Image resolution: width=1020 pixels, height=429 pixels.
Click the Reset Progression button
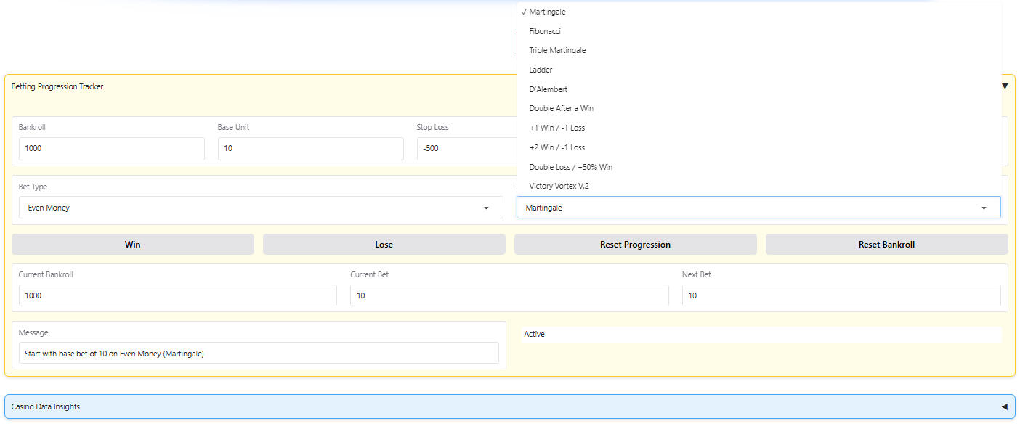point(635,245)
